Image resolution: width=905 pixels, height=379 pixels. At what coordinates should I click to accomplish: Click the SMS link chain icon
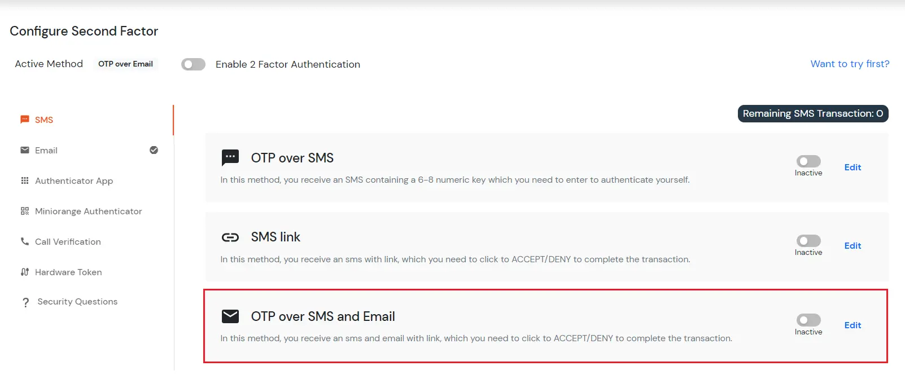point(230,237)
